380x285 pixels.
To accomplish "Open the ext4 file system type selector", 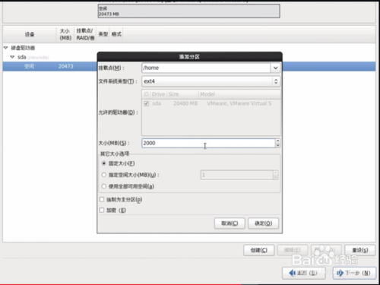I will (211, 81).
